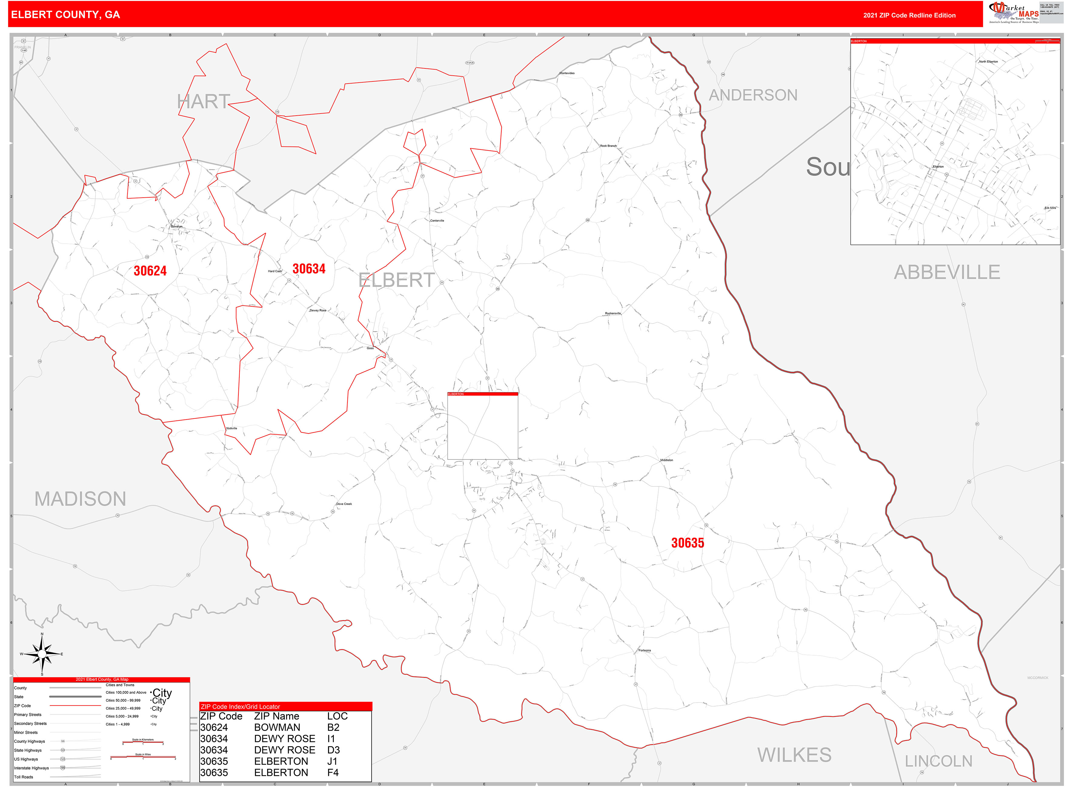
Task: Click the State Highways route marker symbol
Action: point(62,750)
